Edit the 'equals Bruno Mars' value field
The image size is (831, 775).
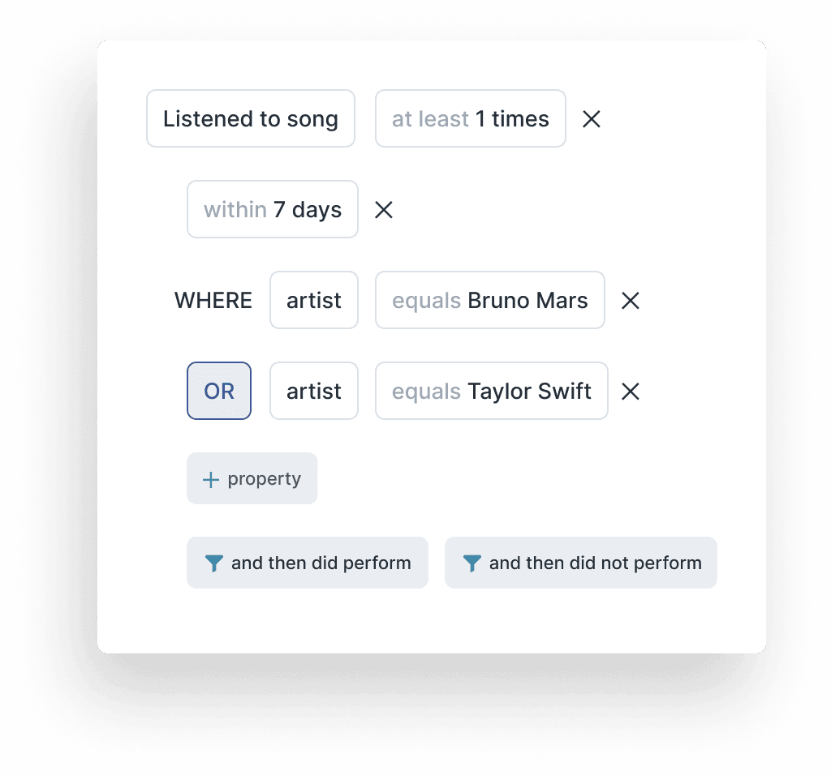click(x=489, y=301)
